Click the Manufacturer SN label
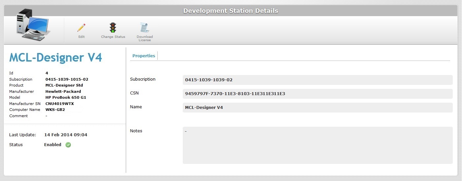 point(25,104)
